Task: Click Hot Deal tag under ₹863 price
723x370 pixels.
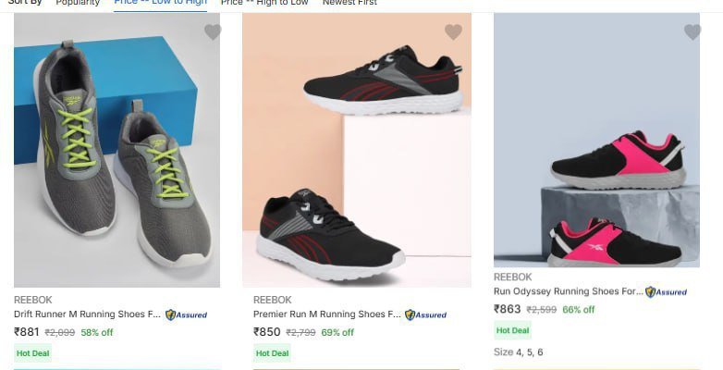Action: (512, 330)
